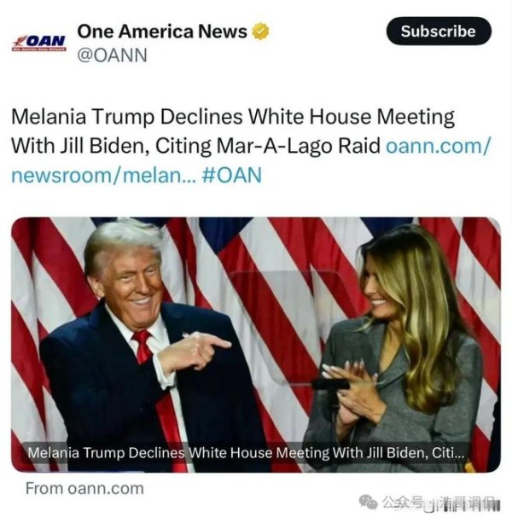Open the OAN profile avatar logo
This screenshot has width=512, height=523.
(39, 43)
